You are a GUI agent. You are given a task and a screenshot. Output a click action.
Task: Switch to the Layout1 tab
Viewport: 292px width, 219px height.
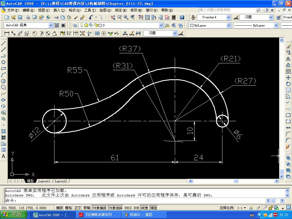44,181
